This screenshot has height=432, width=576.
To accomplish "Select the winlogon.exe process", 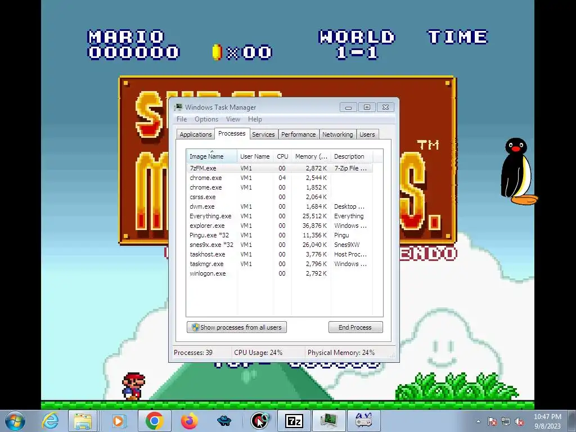I will coord(279,273).
